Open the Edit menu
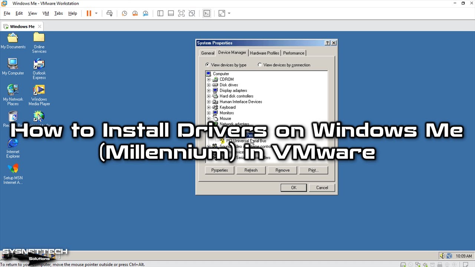The width and height of the screenshot is (475, 267). pyautogui.click(x=19, y=13)
